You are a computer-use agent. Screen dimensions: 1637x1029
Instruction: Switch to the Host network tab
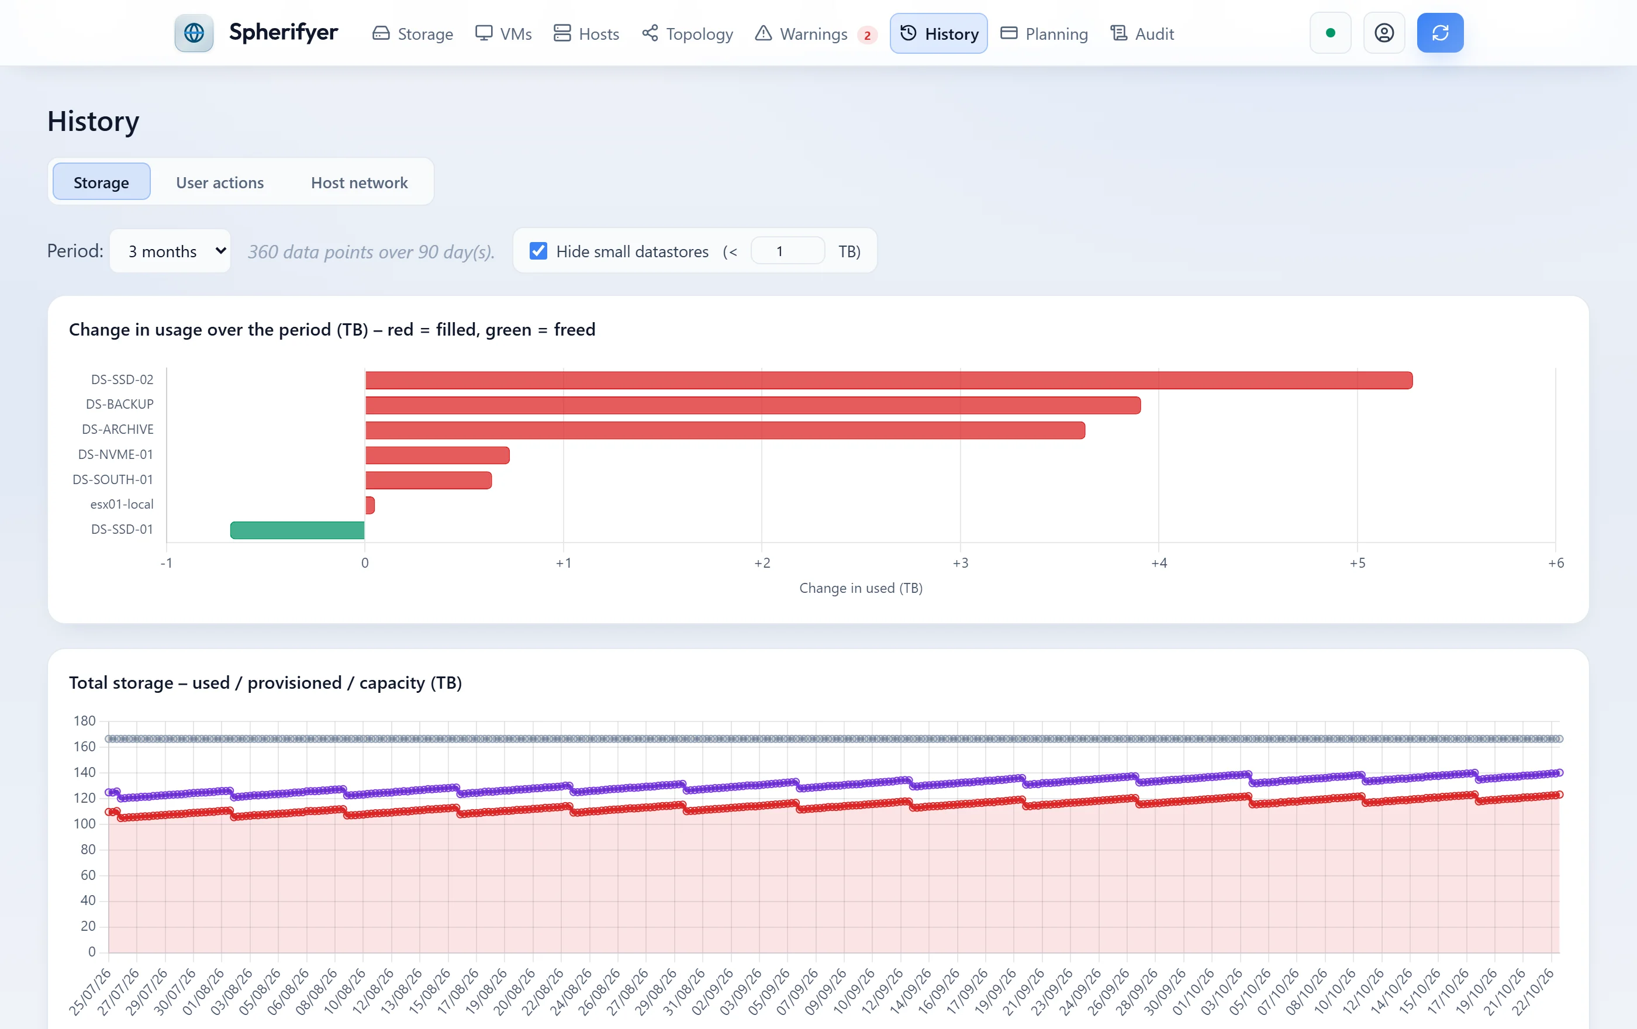[359, 182]
